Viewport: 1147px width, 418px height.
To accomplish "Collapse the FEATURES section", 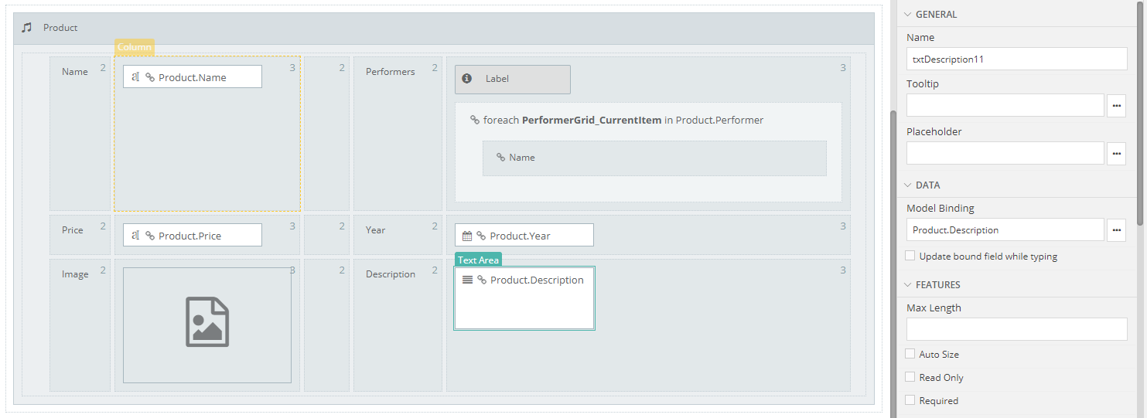I will (908, 285).
